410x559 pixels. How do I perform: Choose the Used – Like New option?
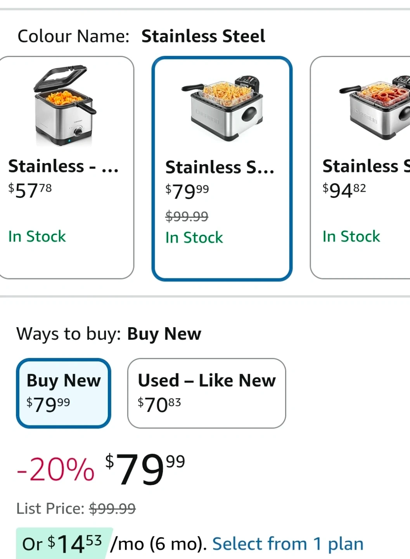(206, 393)
